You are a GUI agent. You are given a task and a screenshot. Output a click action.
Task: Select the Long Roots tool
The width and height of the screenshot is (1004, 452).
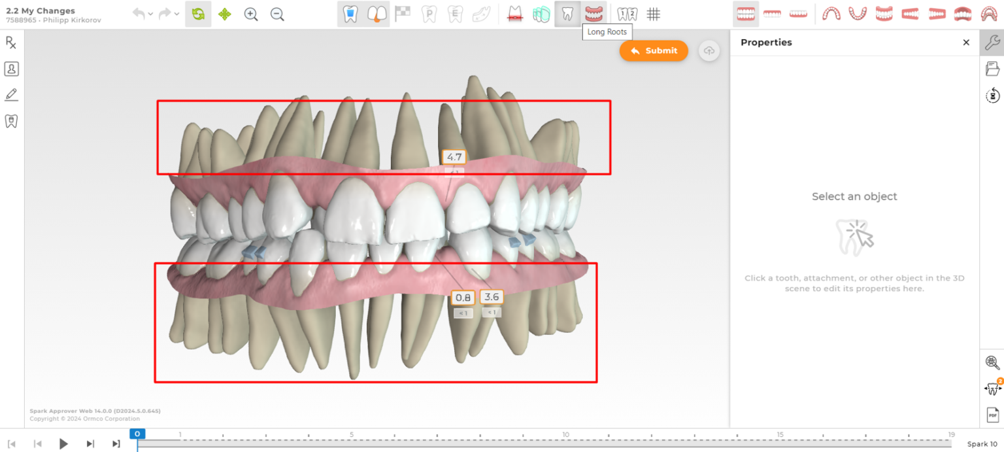point(567,13)
